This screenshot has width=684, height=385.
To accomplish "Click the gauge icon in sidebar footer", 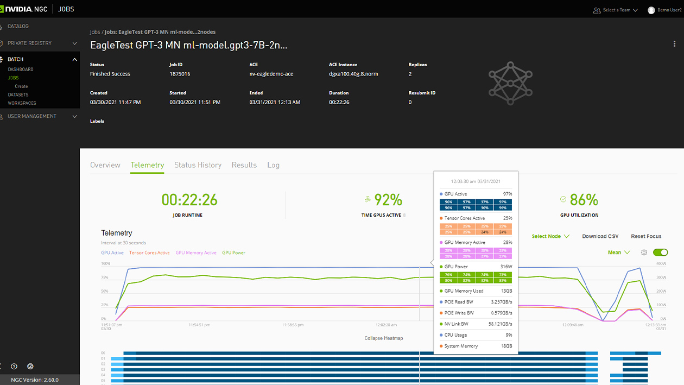I will coord(30,367).
